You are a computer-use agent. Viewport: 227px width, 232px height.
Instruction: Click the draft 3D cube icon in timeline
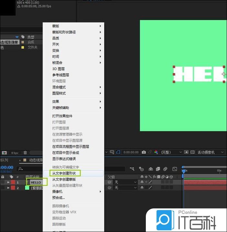(141, 169)
